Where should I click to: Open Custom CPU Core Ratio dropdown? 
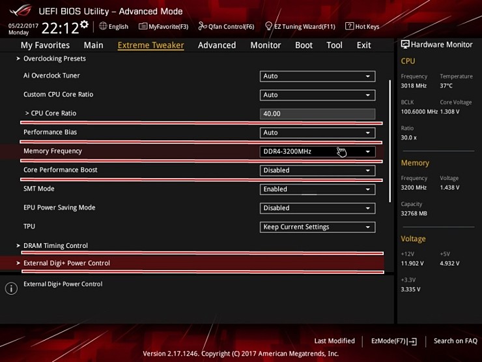(x=317, y=95)
